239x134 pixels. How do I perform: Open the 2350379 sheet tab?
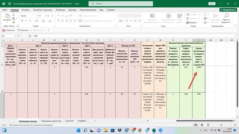69,121
